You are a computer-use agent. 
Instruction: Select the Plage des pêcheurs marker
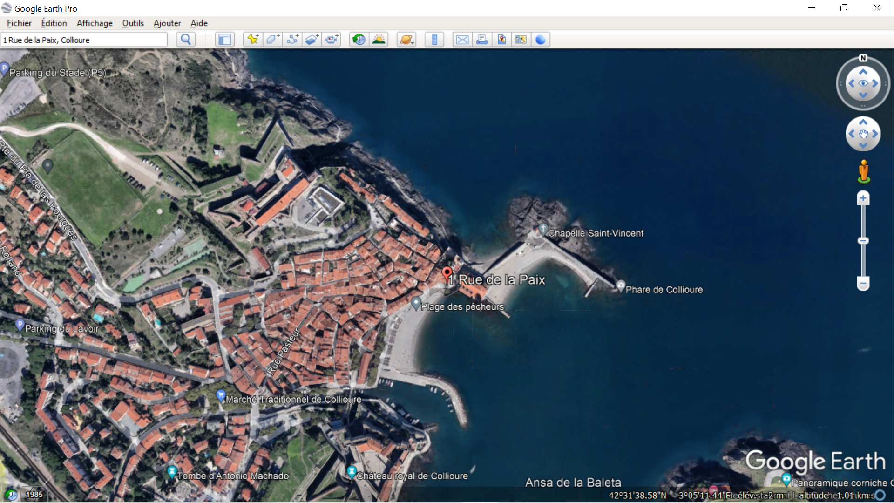click(x=416, y=303)
